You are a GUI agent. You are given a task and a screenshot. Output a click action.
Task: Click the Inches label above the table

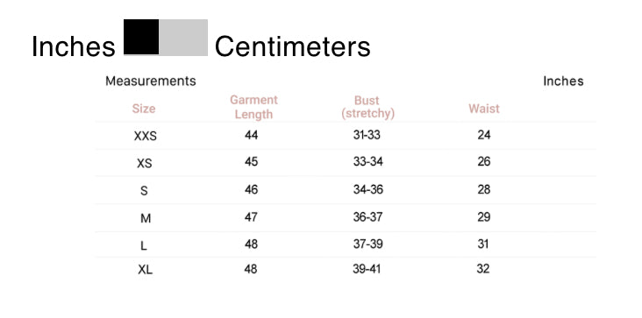tap(563, 81)
